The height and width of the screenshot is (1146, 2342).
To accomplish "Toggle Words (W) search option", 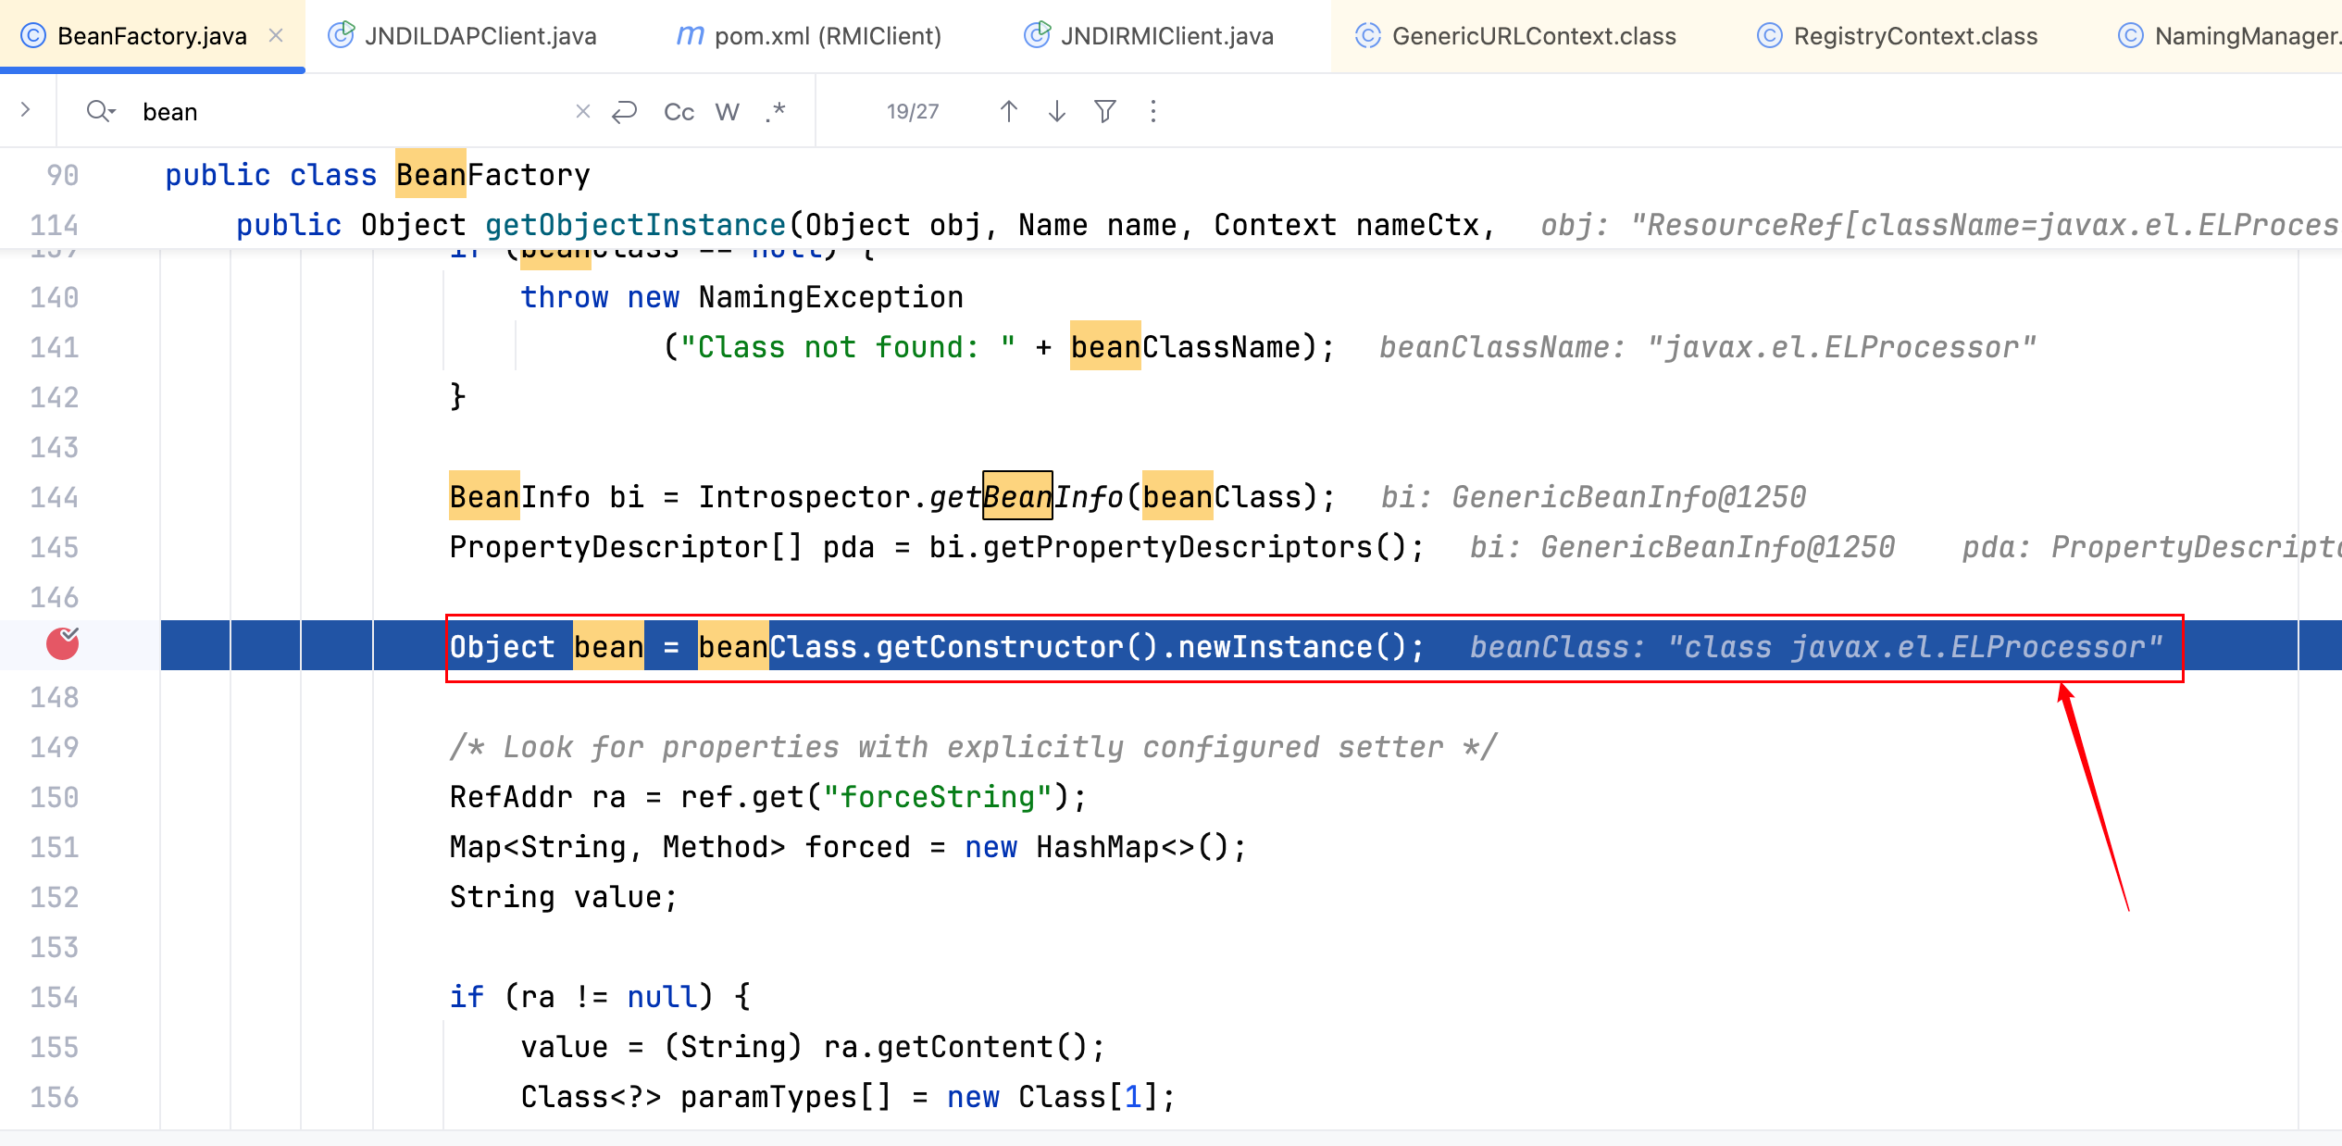I will coord(727,112).
